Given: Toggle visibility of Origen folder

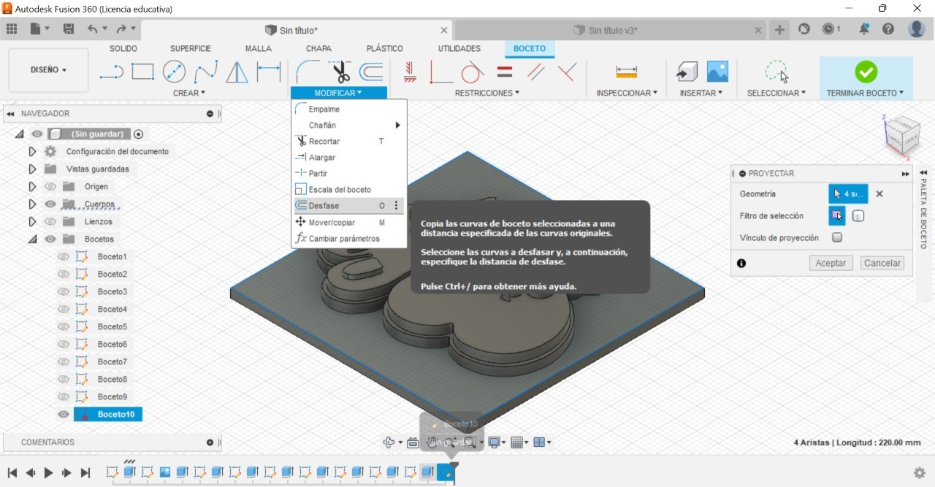Looking at the screenshot, I should pos(50,186).
